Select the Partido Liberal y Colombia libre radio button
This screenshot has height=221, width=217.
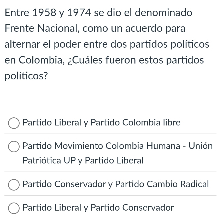tap(14, 123)
